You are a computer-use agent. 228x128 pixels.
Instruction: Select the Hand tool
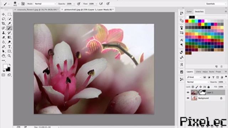(4, 56)
